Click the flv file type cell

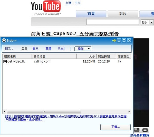click(x=119, y=62)
